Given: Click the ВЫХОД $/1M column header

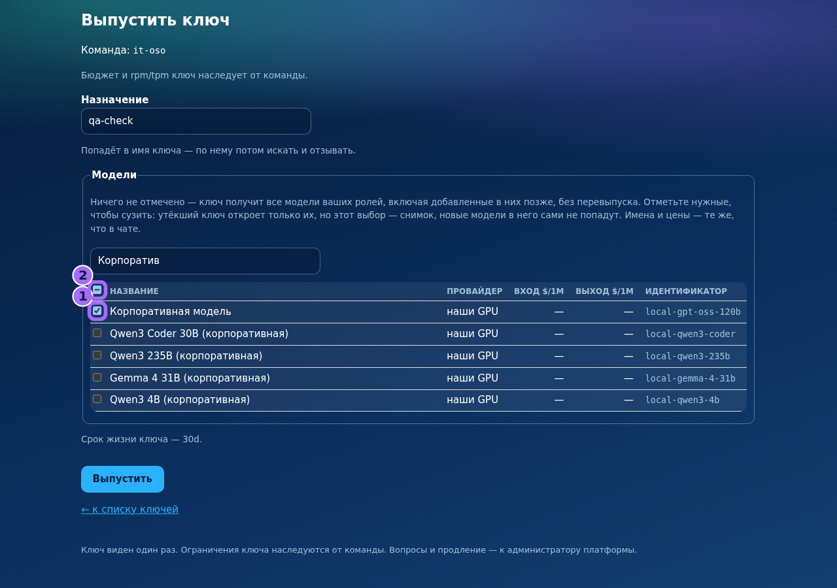Looking at the screenshot, I should (604, 291).
